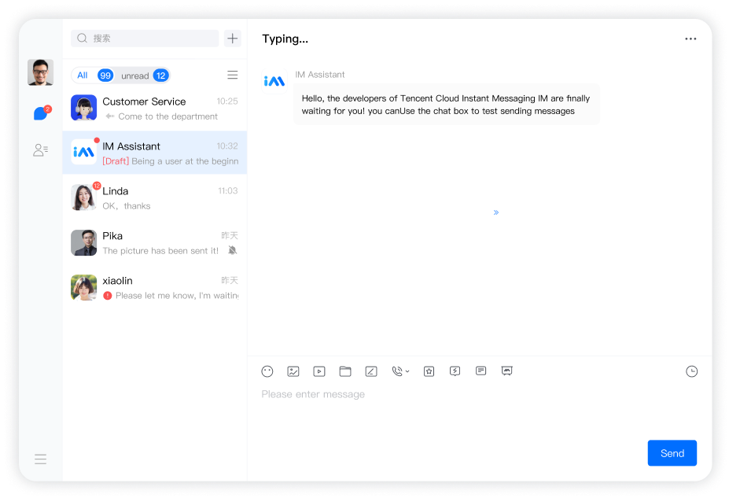Viewport: 729px width, 498px height.
Task: Click the search input field
Action: pos(145,39)
